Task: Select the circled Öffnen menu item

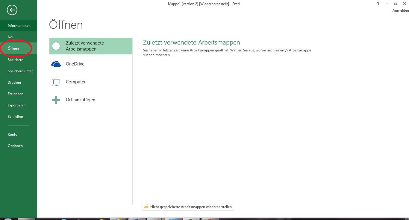Action: tap(13, 48)
